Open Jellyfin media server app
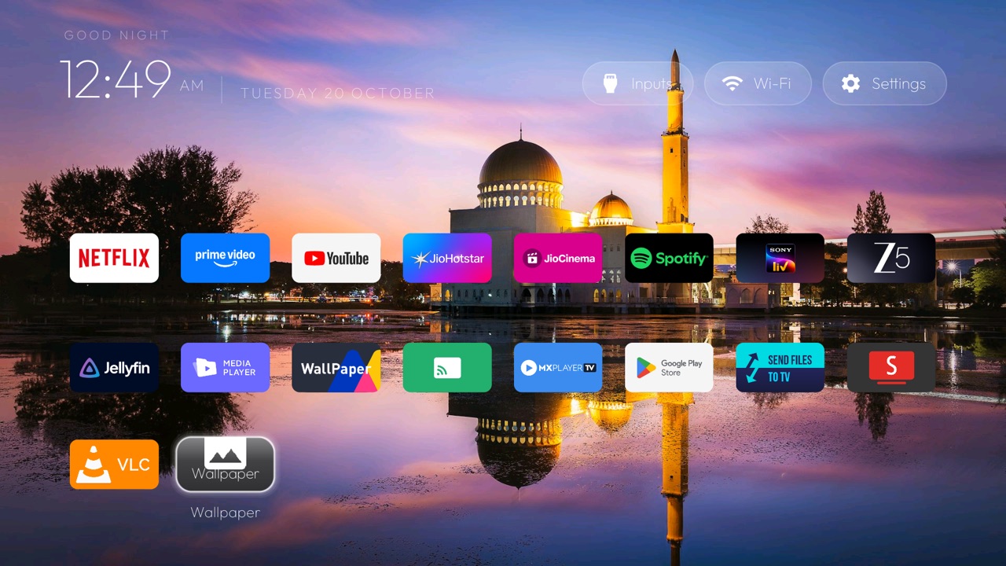This screenshot has width=1006, height=566. coord(114,367)
